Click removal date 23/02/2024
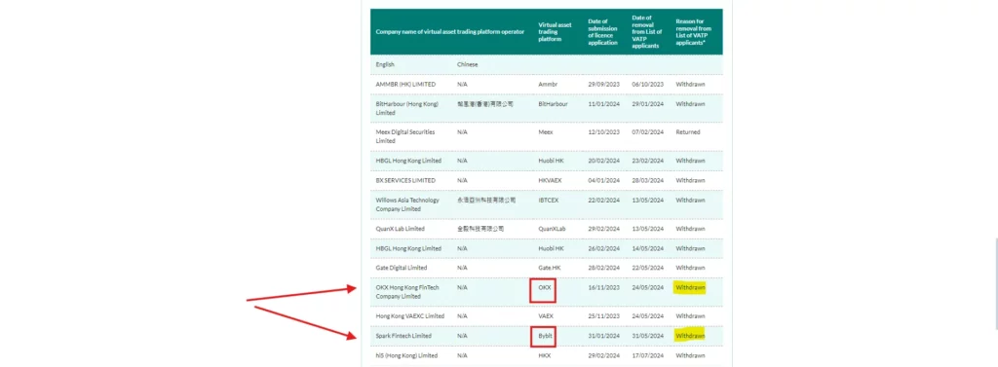The image size is (998, 367). [x=648, y=161]
